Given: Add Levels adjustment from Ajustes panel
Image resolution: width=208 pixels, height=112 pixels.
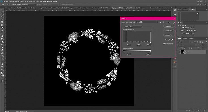Looking at the screenshot, I should [x=186, y=28].
